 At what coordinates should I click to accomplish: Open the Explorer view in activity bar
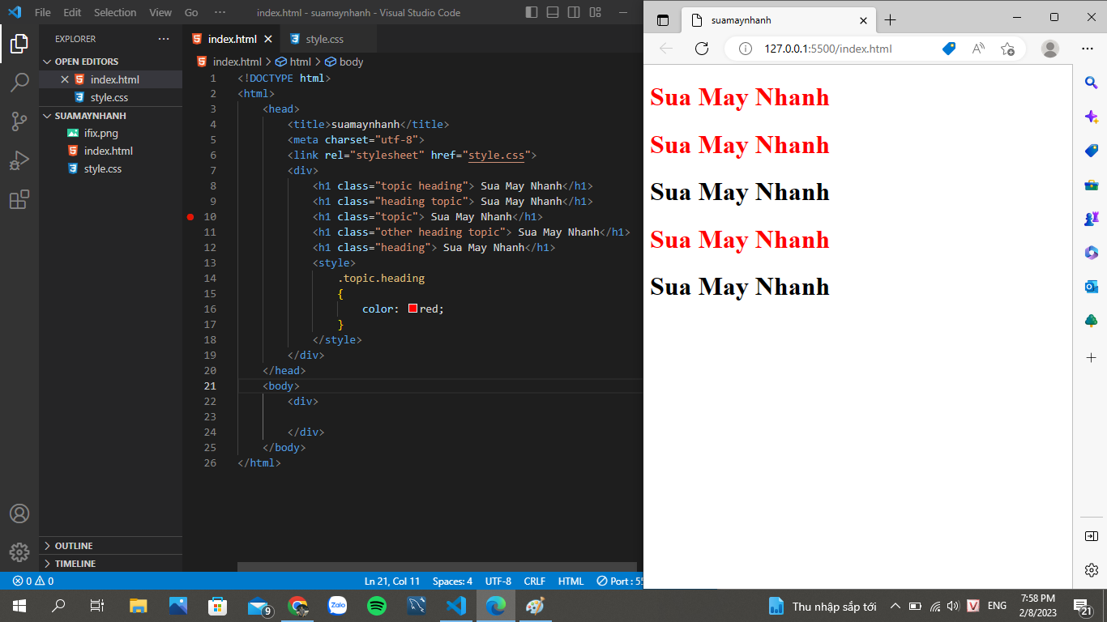coord(19,44)
